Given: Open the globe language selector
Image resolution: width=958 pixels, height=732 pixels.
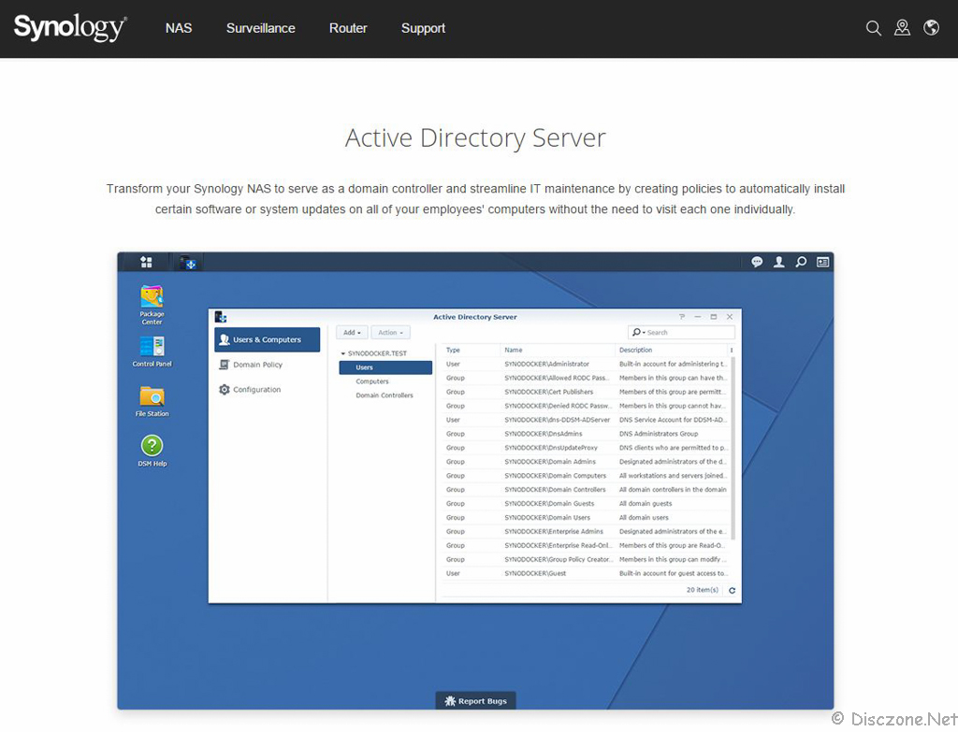Looking at the screenshot, I should (x=931, y=28).
